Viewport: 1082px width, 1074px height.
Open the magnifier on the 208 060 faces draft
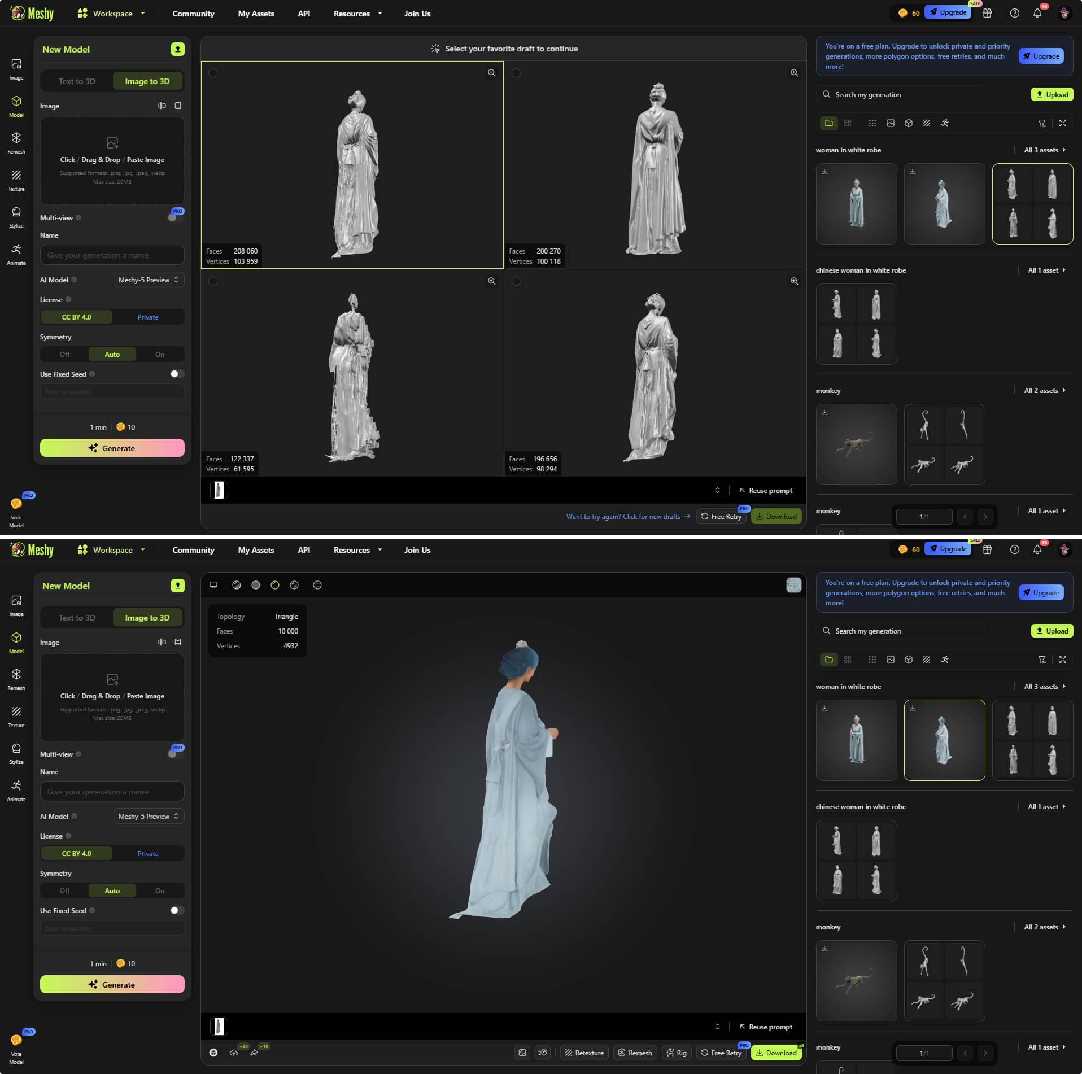491,73
